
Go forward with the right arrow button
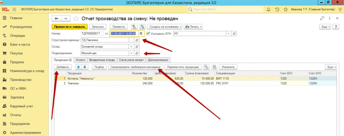point(66,19)
